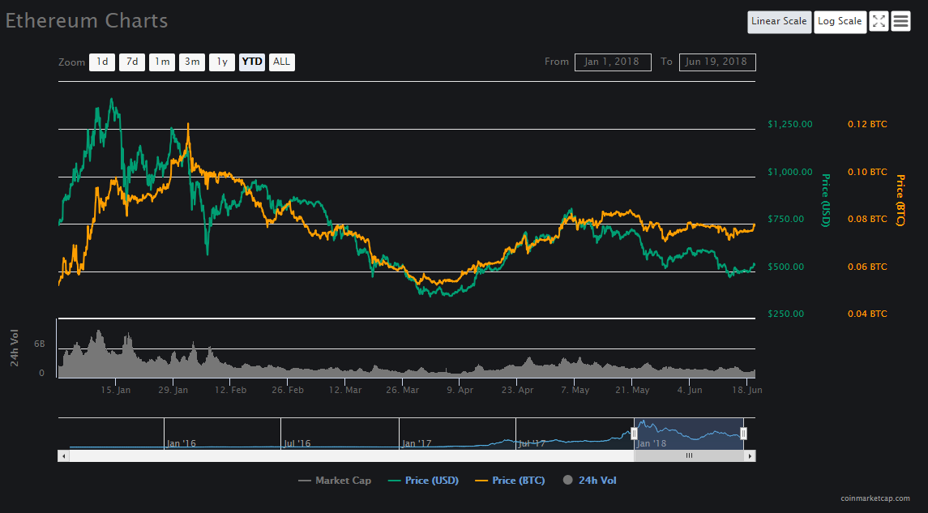Screen dimensions: 928x513
Task: Click the 0.04 BTC axis label
Action: point(868,314)
